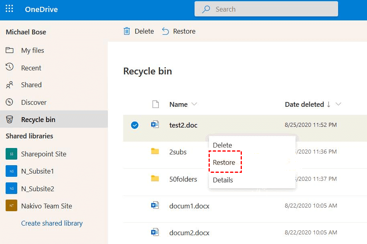The height and width of the screenshot is (244, 367).
Task: Click the Word icon of docum2.docx
Action: pos(155,232)
